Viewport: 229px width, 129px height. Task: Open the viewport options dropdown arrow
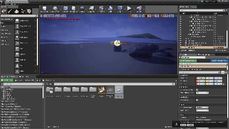42,16
